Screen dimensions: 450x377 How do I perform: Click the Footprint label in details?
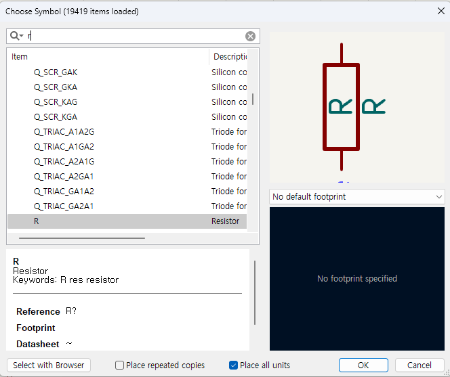coord(36,328)
